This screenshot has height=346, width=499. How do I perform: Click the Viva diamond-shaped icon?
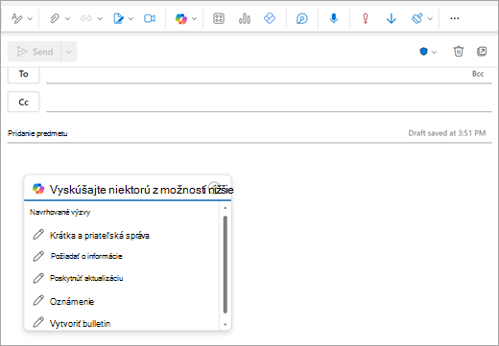pyautogui.click(x=270, y=18)
